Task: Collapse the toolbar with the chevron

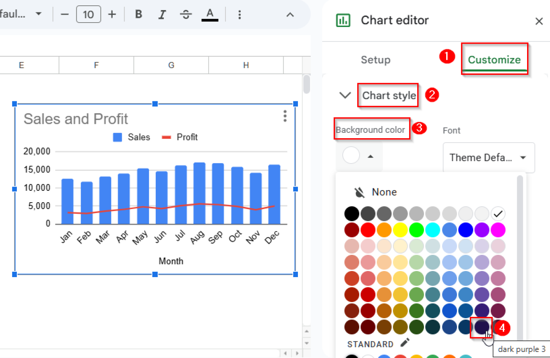Action: click(290, 14)
